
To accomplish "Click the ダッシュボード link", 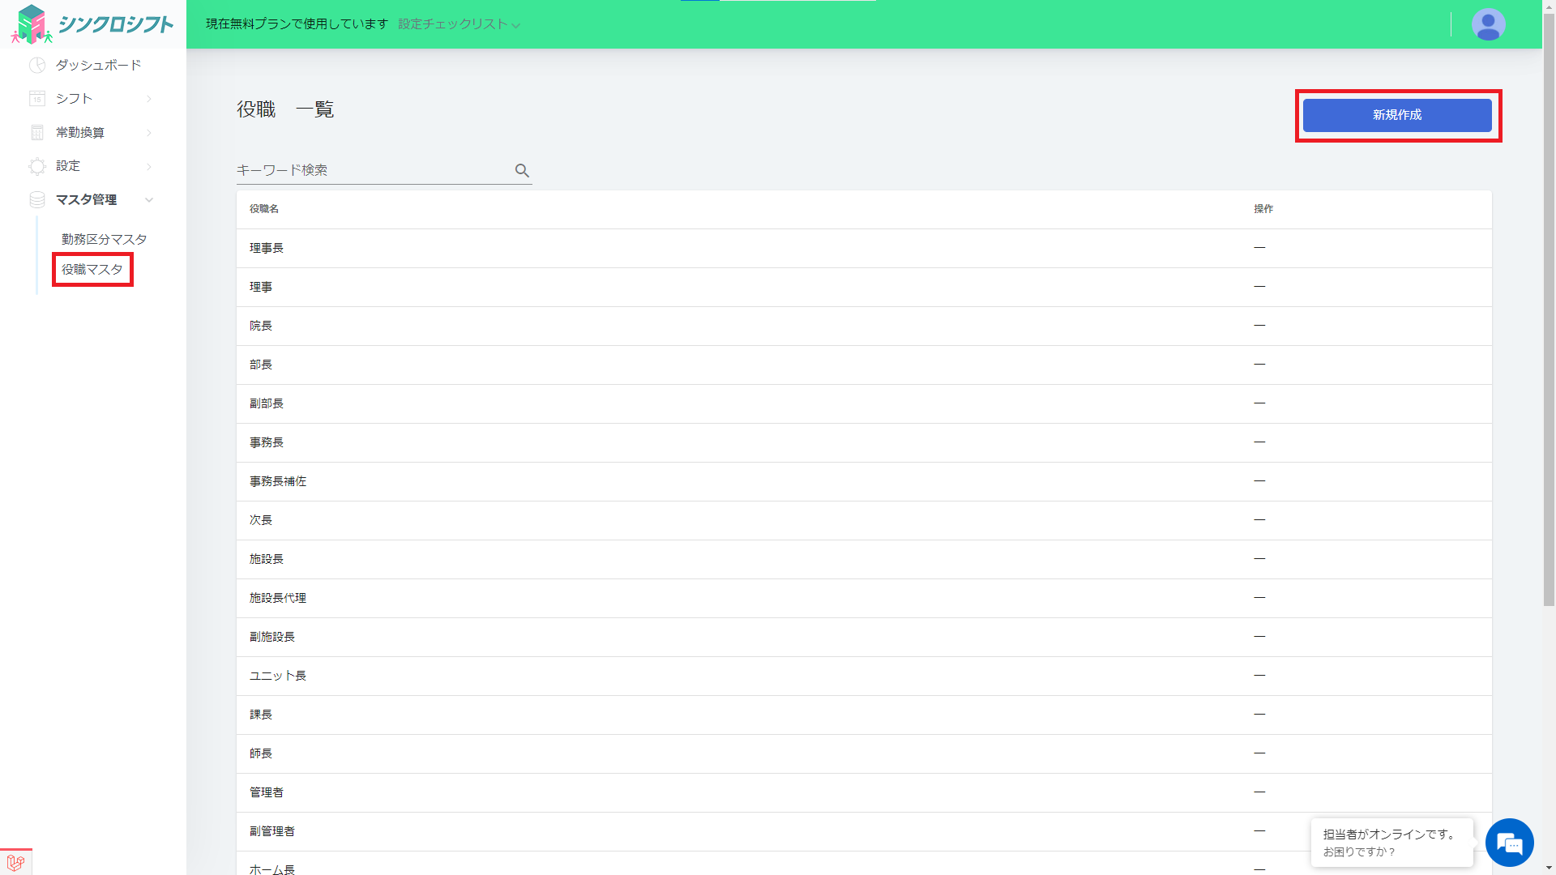I will (x=98, y=65).
